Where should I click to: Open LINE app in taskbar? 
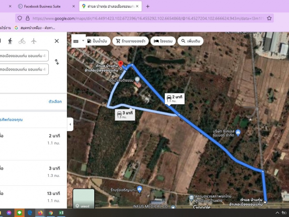tap(20, 213)
